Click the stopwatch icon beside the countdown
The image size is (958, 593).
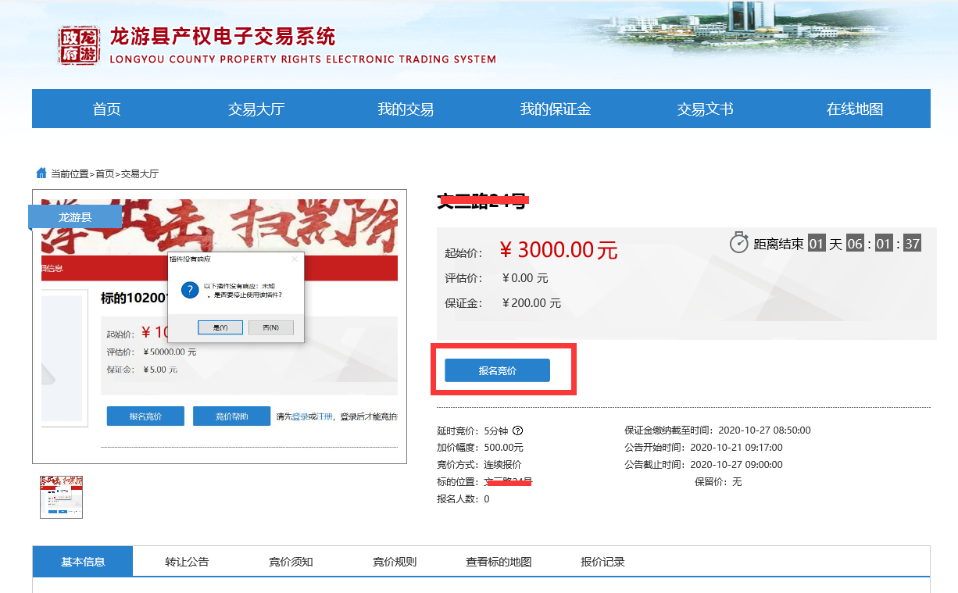pos(738,243)
